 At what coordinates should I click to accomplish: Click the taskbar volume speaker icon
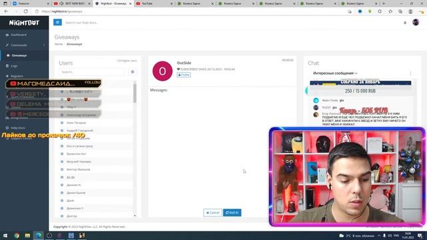click(x=390, y=235)
